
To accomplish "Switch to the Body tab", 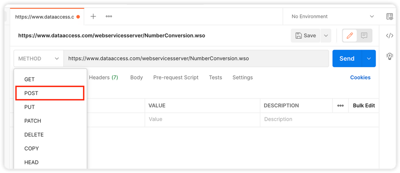I will pyautogui.click(x=136, y=78).
